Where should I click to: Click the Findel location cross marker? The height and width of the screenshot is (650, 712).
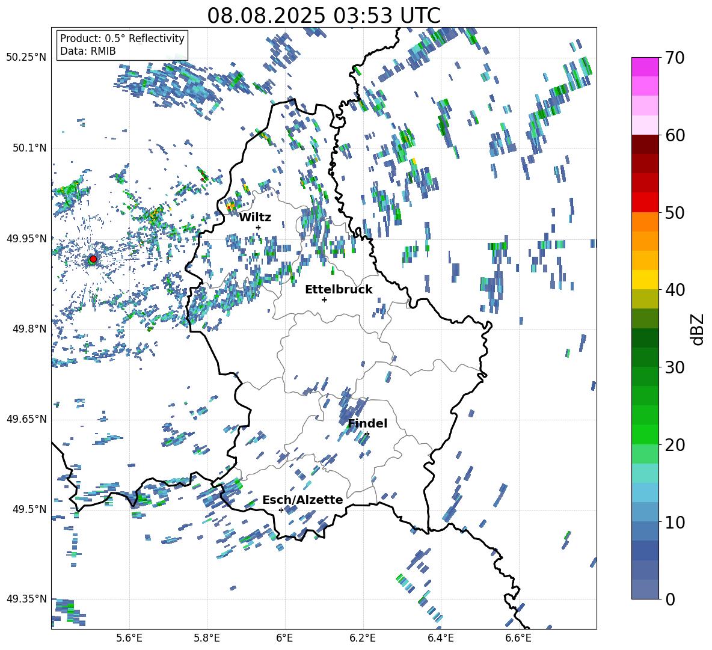(x=367, y=434)
